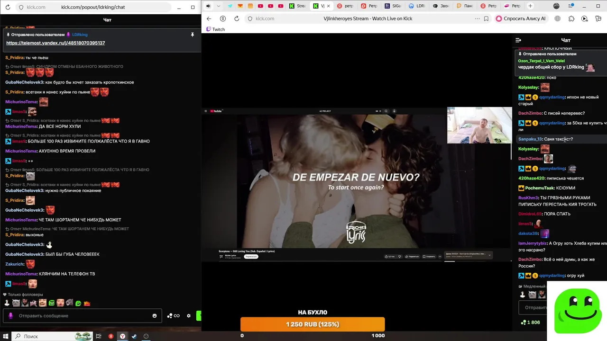Click the channel points 1 806 balance
This screenshot has width=607, height=341.
[x=530, y=323]
